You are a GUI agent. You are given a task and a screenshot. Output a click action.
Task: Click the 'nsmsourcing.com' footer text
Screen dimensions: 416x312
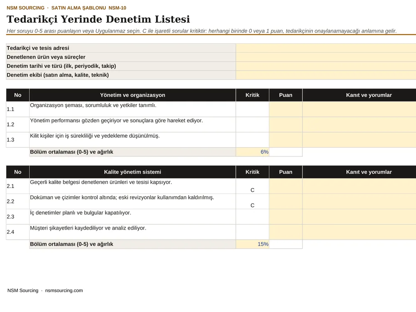click(x=64, y=290)
